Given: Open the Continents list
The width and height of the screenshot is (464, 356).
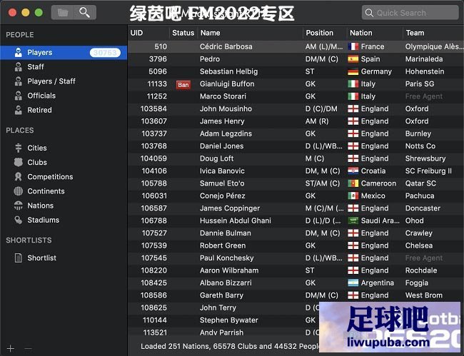Looking at the screenshot, I should [46, 191].
